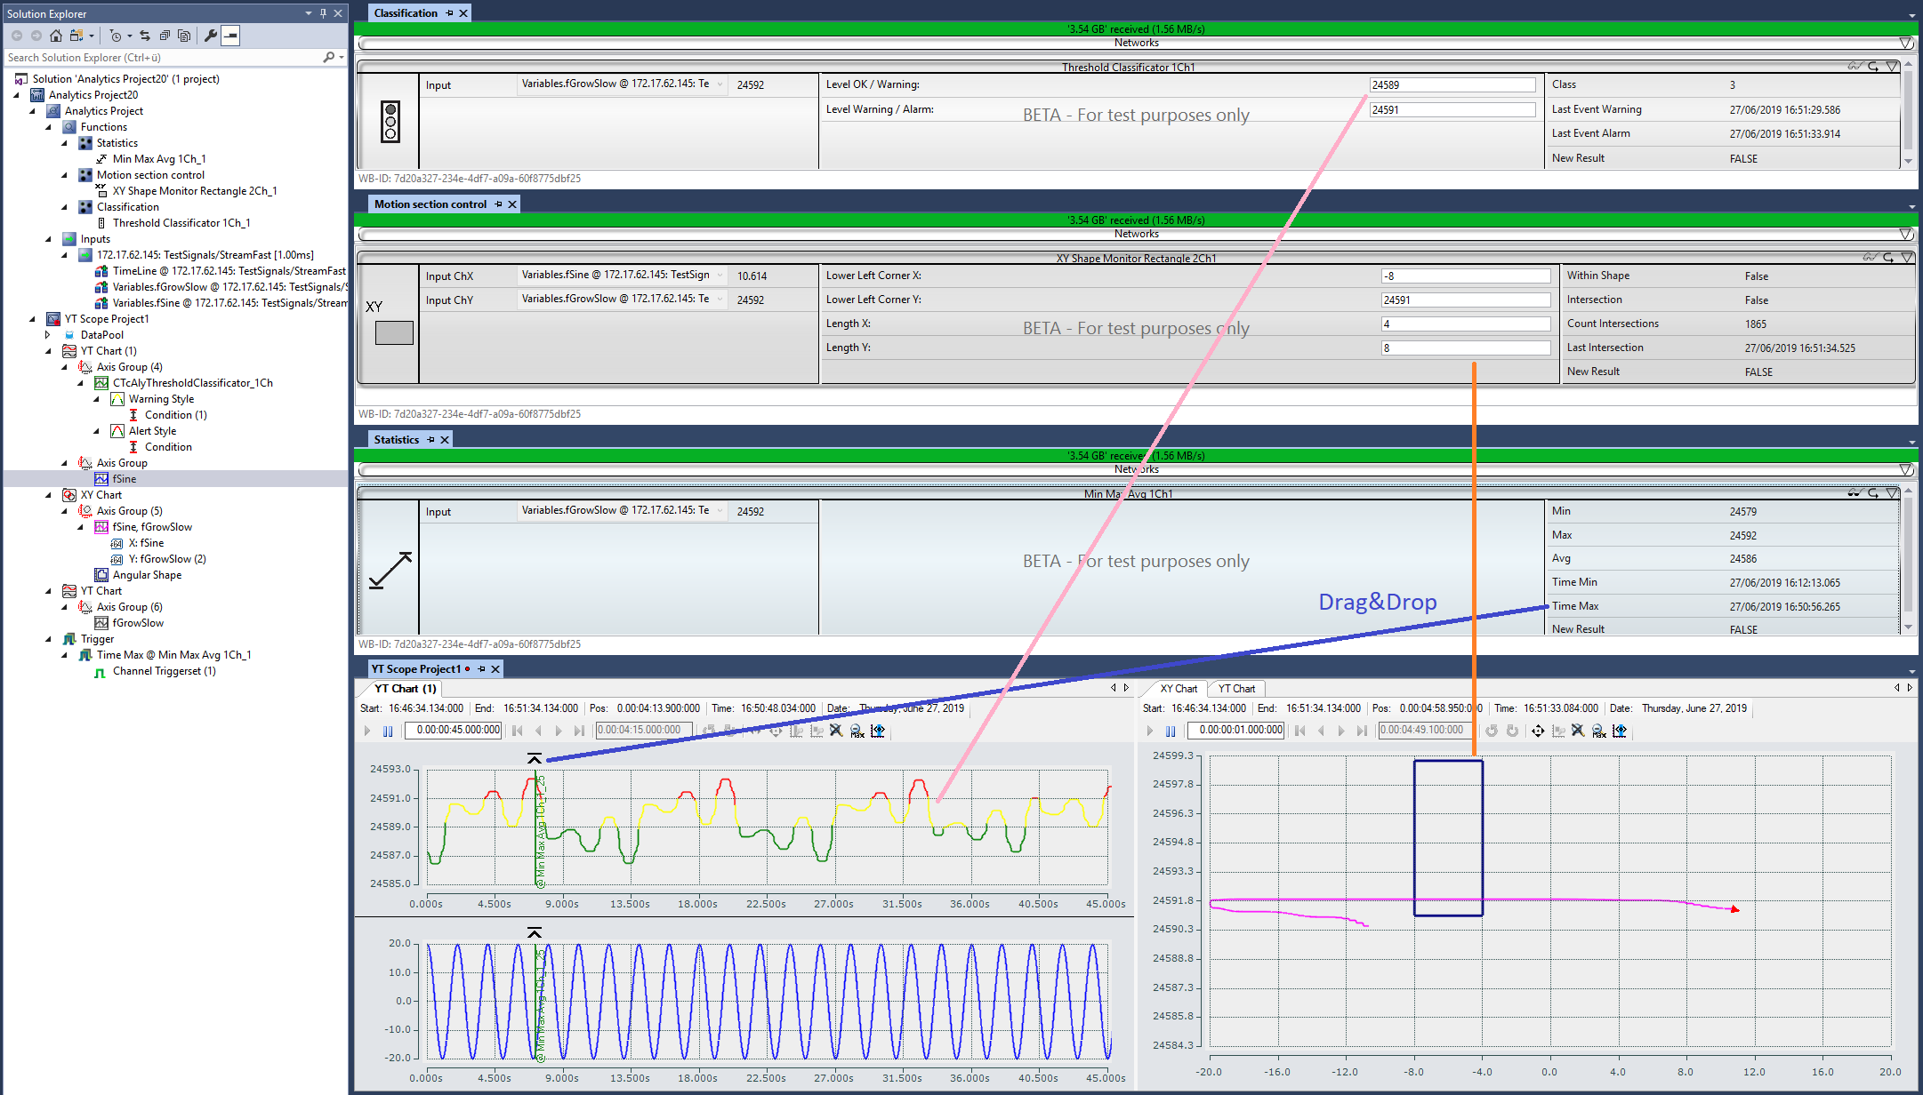The image size is (1923, 1095).
Task: Click the blue marker icon in YT Chart (1) toolbar
Action: (878, 731)
